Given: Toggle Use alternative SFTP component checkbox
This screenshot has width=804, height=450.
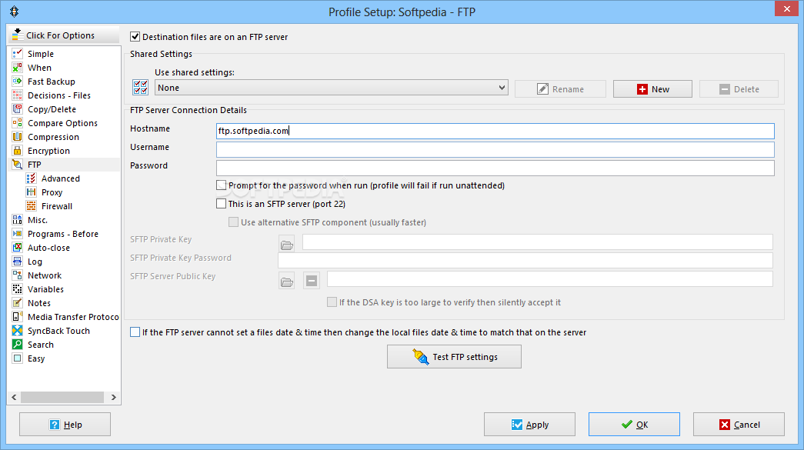Looking at the screenshot, I should click(233, 222).
